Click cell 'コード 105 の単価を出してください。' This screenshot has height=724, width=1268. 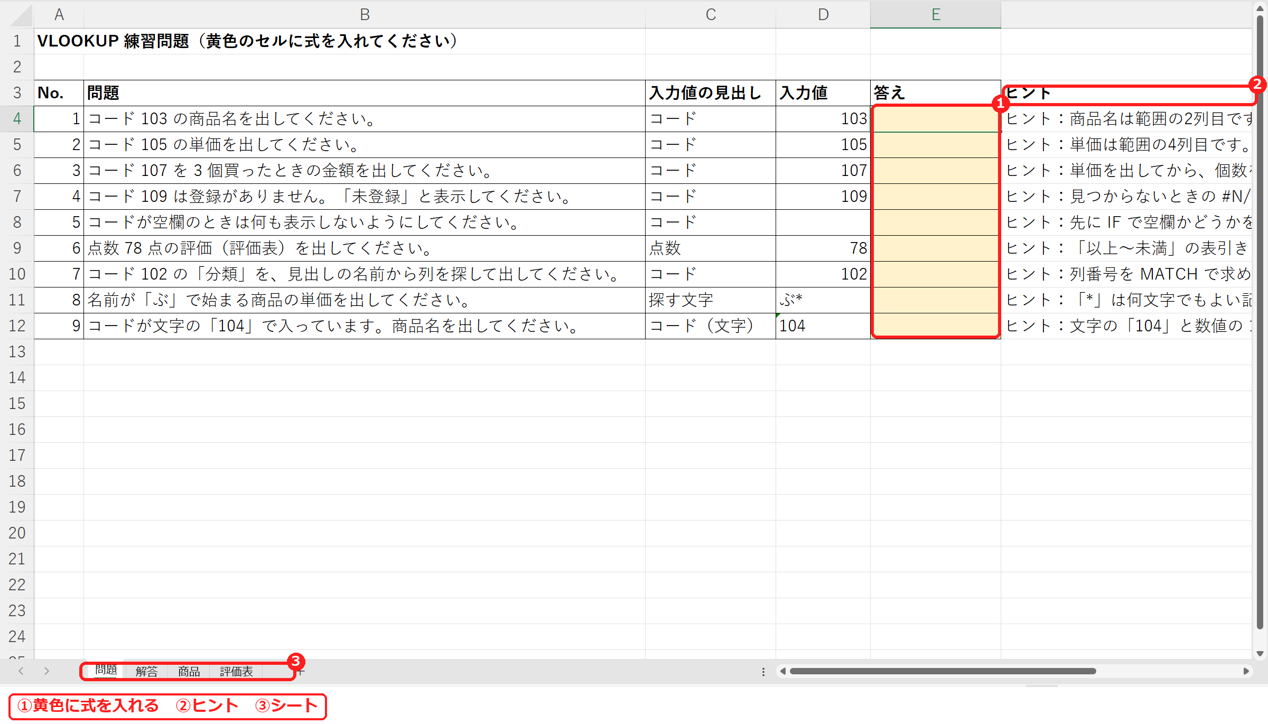point(365,145)
